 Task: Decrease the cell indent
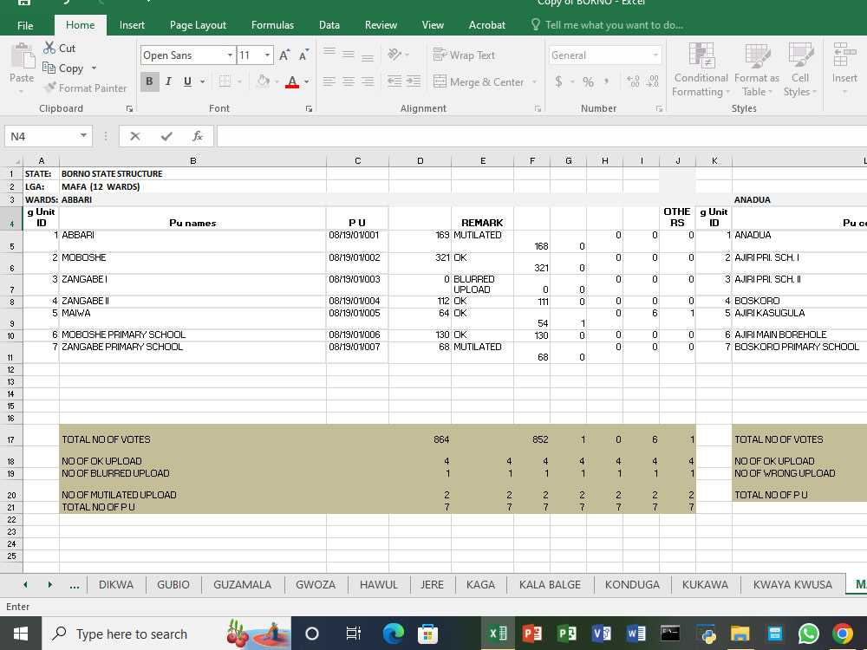(x=394, y=81)
